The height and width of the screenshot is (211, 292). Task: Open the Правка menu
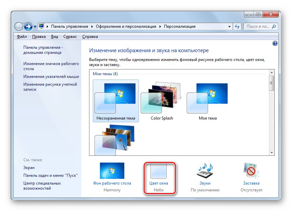click(x=39, y=37)
